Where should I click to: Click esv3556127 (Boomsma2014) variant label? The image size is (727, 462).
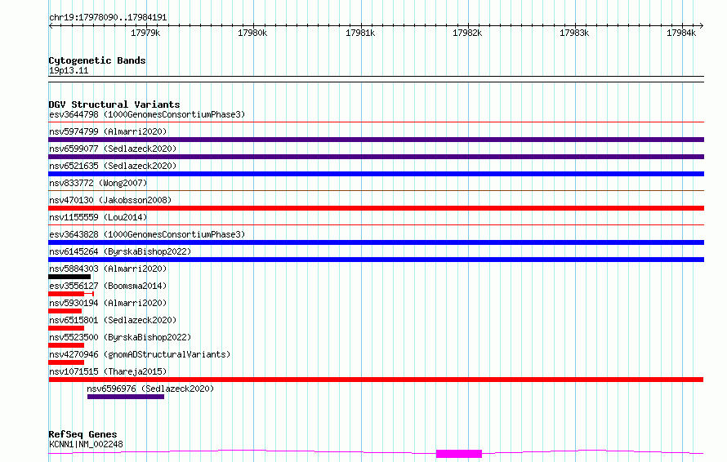[x=108, y=286]
